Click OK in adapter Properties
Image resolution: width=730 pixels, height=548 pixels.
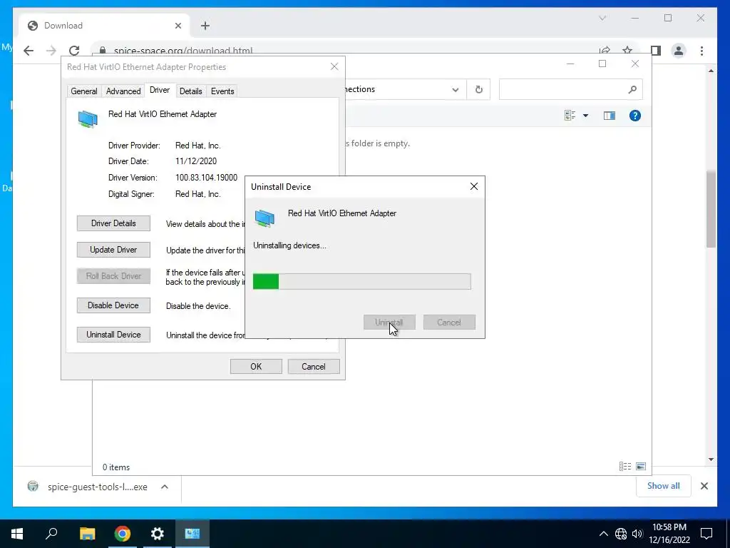(x=256, y=366)
